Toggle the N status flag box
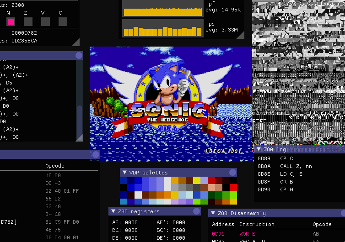Image resolution: width=345 pixels, height=242 pixels. pyautogui.click(x=11, y=22)
